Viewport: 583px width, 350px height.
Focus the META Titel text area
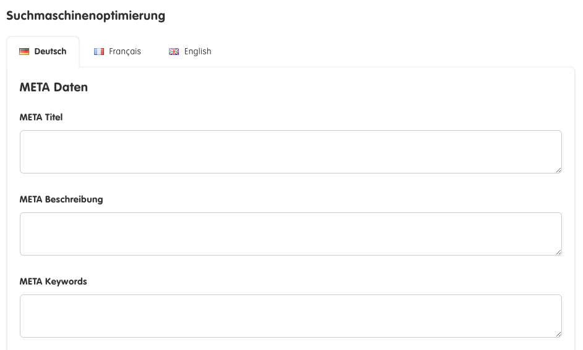coord(291,152)
